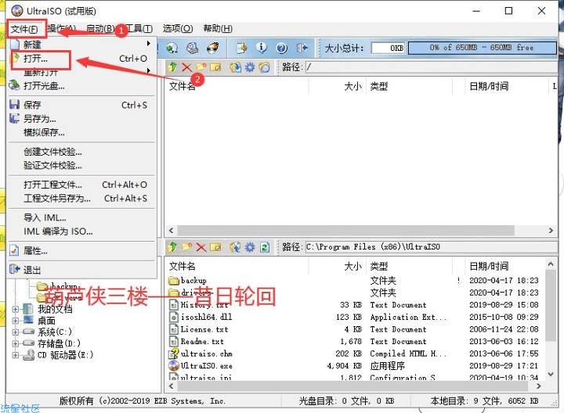Create new folder in the image pane toolbar
Image resolution: width=564 pixels, height=413 pixels.
[x=201, y=67]
